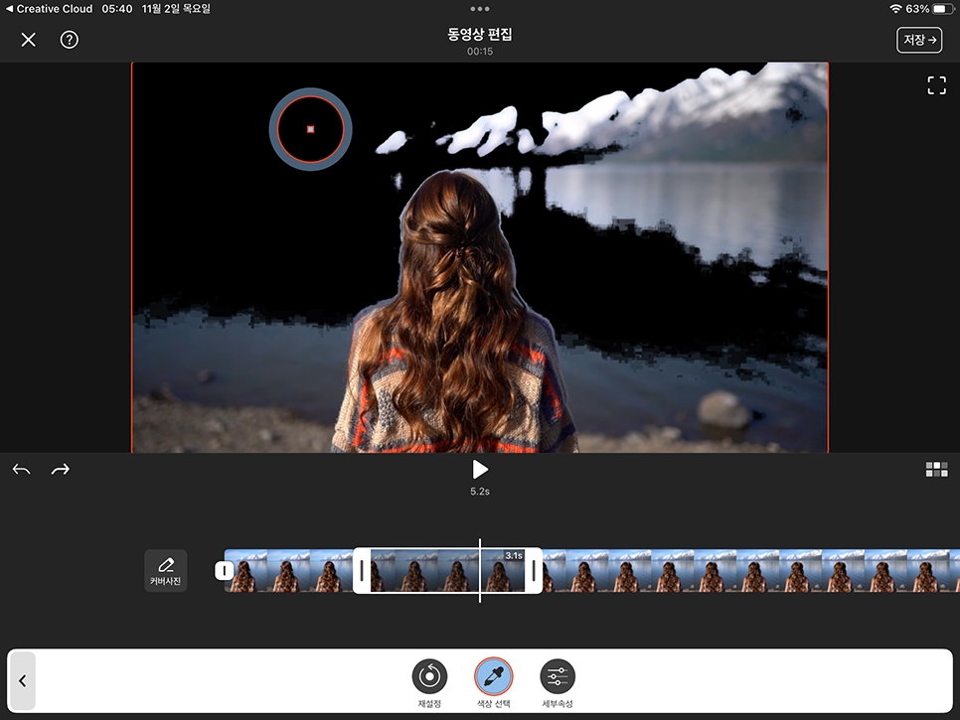Open help question mark icon
Screen dimensions: 960x720
(x=70, y=40)
